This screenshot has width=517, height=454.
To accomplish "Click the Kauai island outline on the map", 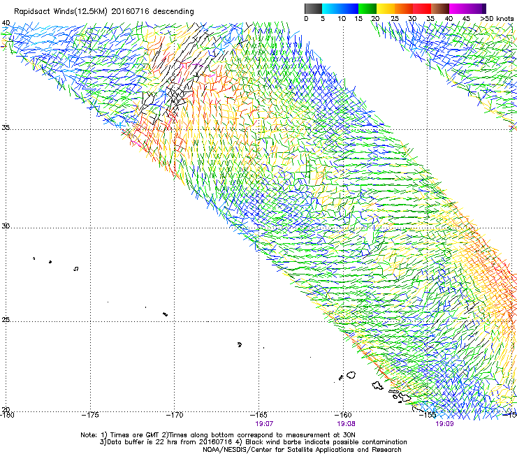I will point(351,375).
